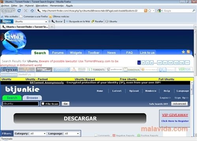Click the Torrent Finder globe logo
The width and height of the screenshot is (197, 141).
coord(14,40)
